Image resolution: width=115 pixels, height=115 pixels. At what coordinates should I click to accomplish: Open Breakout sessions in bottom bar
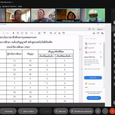tap(81, 111)
